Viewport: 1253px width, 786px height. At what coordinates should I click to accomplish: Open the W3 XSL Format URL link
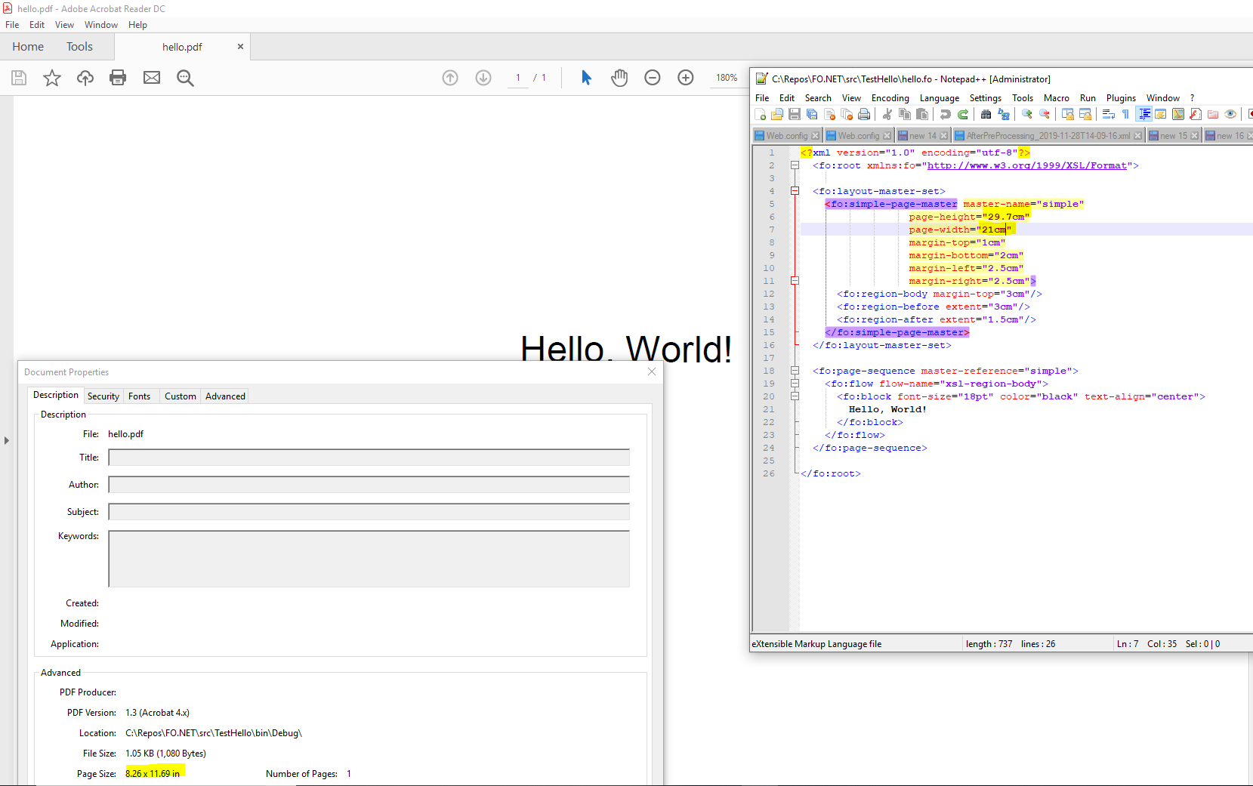[1026, 165]
